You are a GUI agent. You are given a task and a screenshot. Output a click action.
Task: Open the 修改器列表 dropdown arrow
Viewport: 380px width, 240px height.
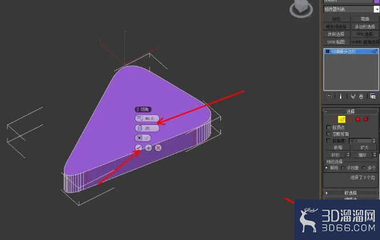click(377, 9)
